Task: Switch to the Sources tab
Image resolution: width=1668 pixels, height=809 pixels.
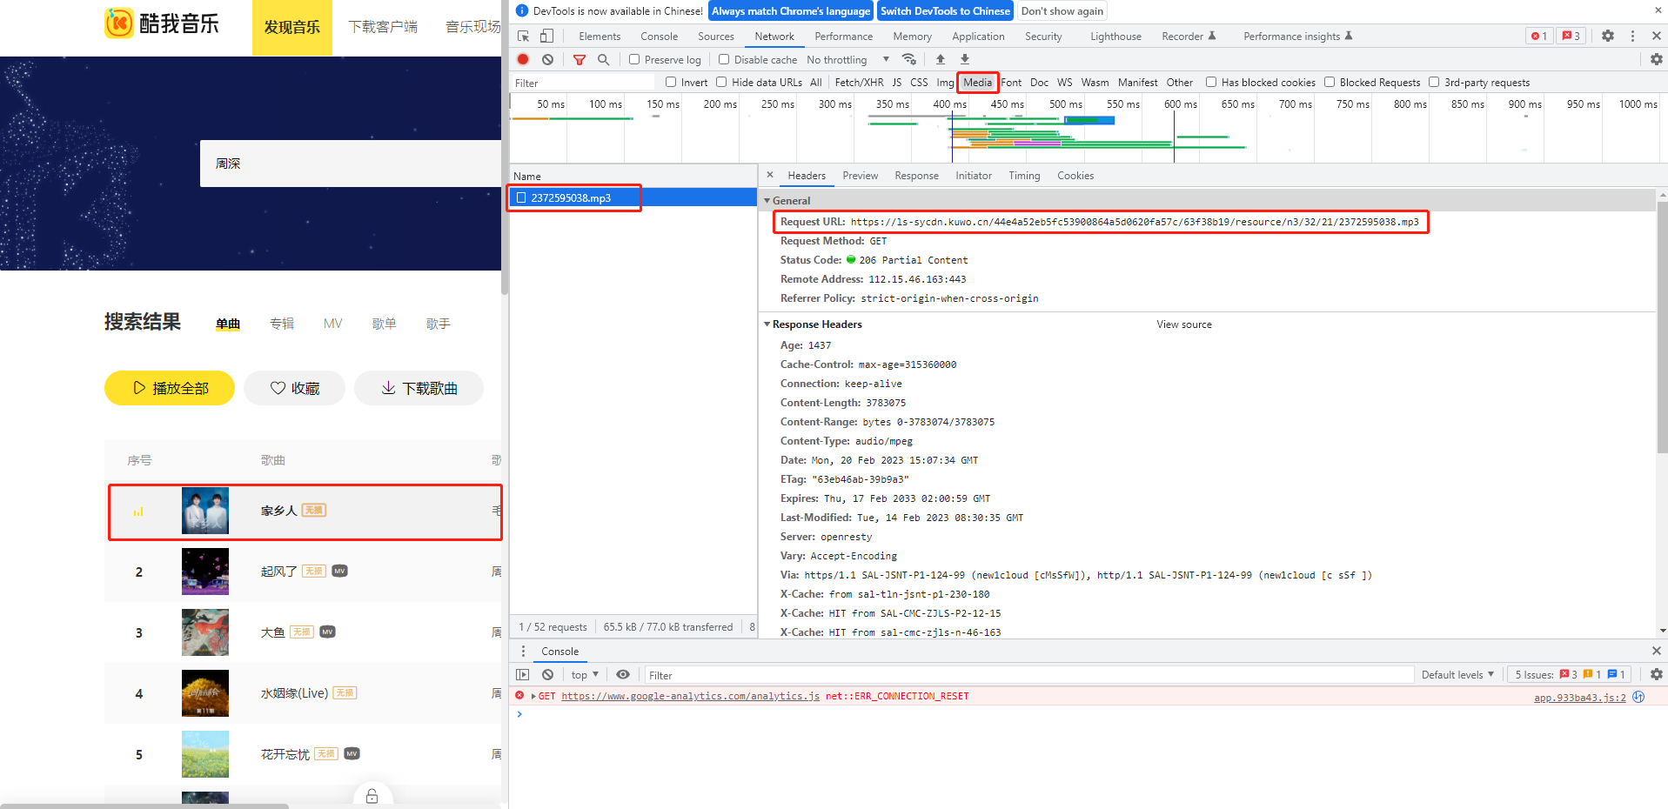Action: pos(716,36)
